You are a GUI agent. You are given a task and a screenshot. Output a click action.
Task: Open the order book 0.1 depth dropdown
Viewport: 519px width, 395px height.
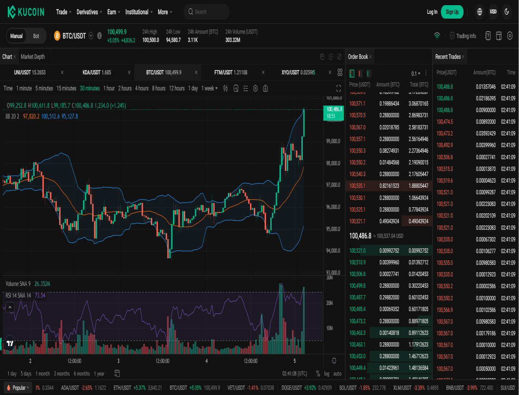click(x=416, y=73)
